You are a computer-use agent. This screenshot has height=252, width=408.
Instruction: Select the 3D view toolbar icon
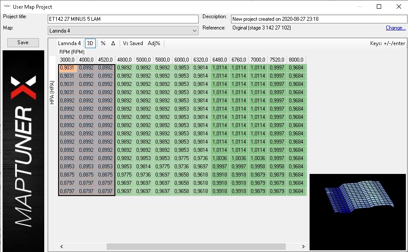pyautogui.click(x=90, y=43)
